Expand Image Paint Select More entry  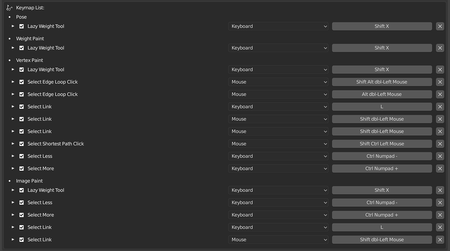click(x=13, y=215)
